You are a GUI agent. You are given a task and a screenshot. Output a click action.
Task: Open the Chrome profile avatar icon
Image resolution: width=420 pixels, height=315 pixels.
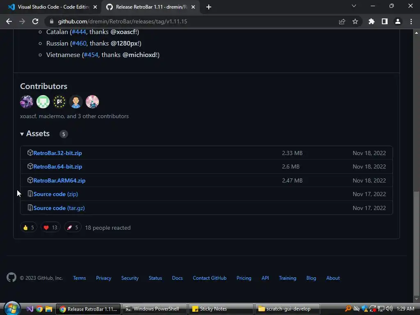pyautogui.click(x=398, y=21)
